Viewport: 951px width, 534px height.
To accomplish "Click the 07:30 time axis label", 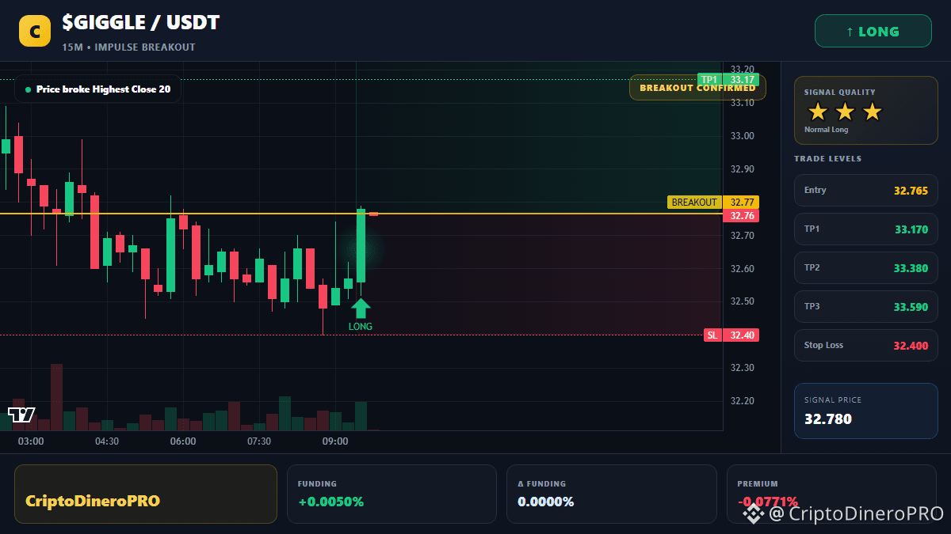I will tap(259, 441).
